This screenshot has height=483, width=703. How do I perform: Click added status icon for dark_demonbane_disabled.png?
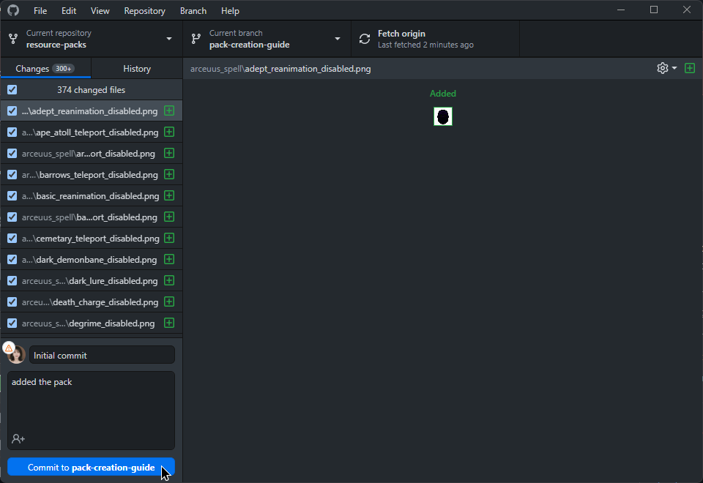169,259
